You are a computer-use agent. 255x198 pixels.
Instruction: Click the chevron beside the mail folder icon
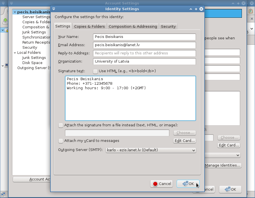tap(3, 30)
